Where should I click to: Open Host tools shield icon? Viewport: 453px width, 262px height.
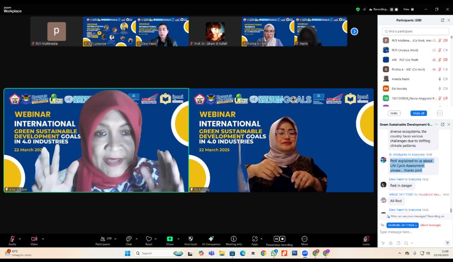coord(191,239)
